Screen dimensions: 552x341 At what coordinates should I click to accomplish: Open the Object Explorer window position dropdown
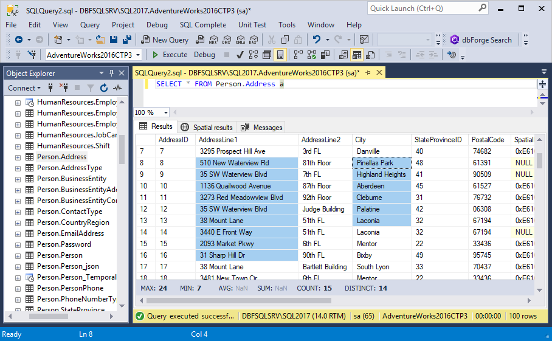coord(102,73)
